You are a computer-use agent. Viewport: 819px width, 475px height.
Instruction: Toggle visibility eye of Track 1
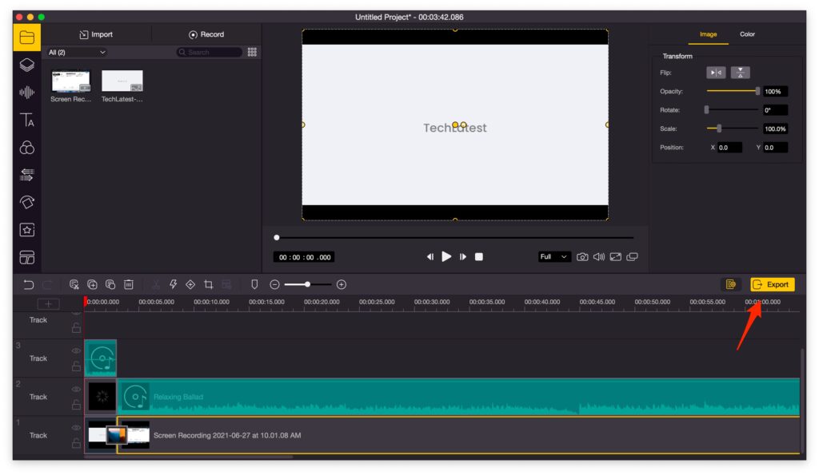(76, 428)
